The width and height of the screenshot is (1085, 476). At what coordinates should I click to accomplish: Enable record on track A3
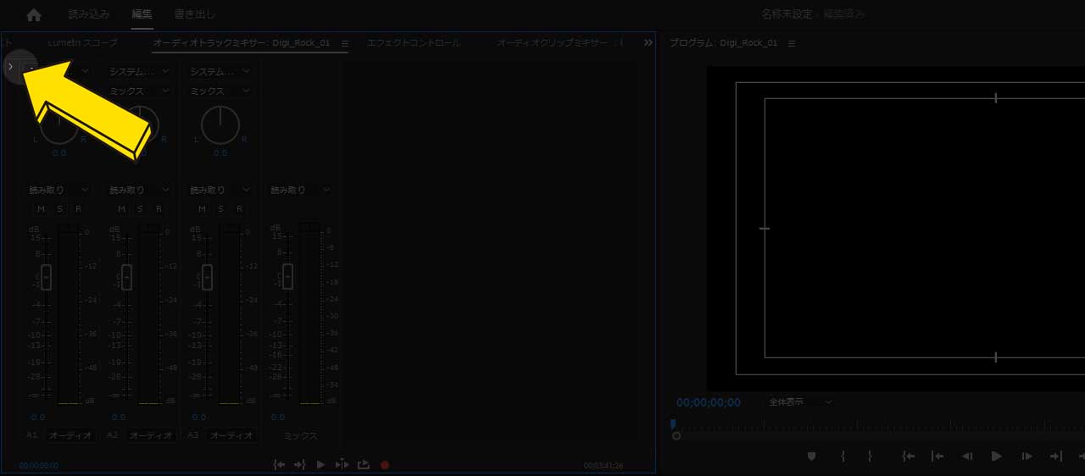click(239, 209)
